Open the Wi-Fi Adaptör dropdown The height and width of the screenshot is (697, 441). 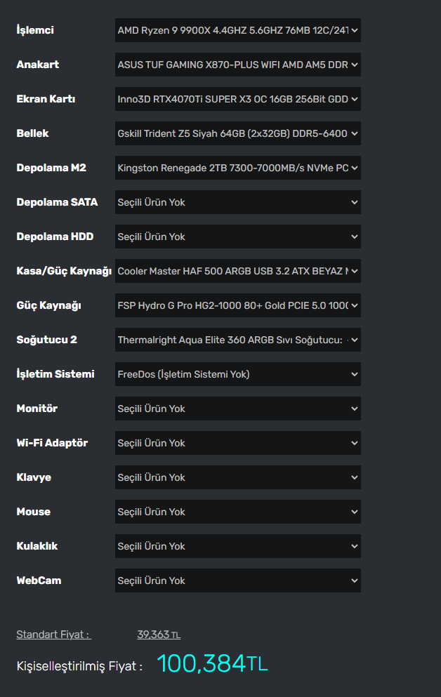click(x=237, y=443)
